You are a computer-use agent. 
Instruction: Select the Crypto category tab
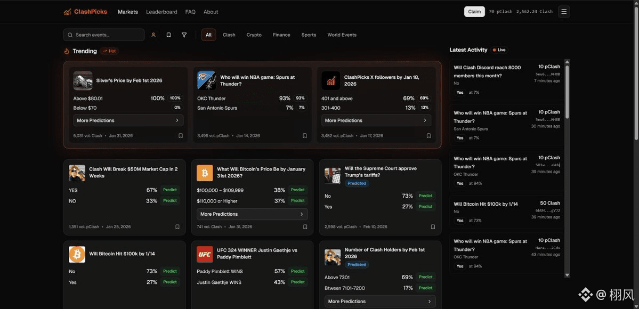pyautogui.click(x=254, y=35)
